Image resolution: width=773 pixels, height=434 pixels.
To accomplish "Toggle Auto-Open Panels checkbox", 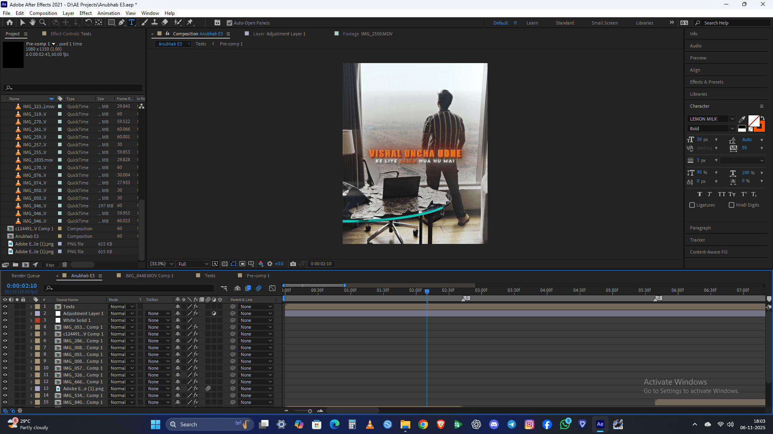I will pos(229,23).
